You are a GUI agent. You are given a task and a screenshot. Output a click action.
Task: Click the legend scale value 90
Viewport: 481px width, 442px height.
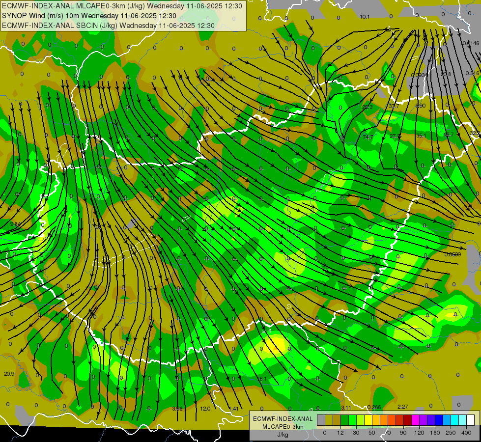pyautogui.click(x=403, y=433)
